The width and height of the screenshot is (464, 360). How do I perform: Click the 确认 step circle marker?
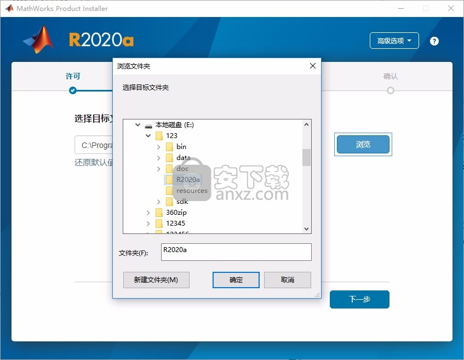390,90
